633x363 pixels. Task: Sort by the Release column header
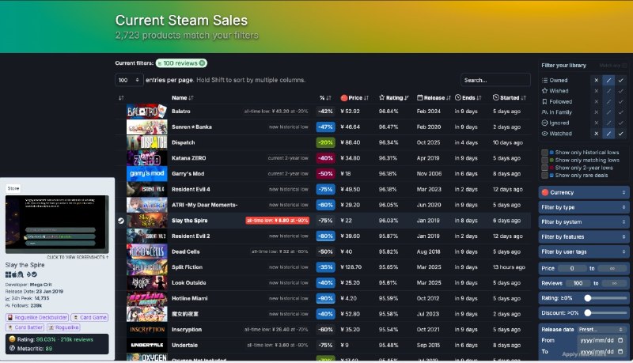tap(434, 97)
